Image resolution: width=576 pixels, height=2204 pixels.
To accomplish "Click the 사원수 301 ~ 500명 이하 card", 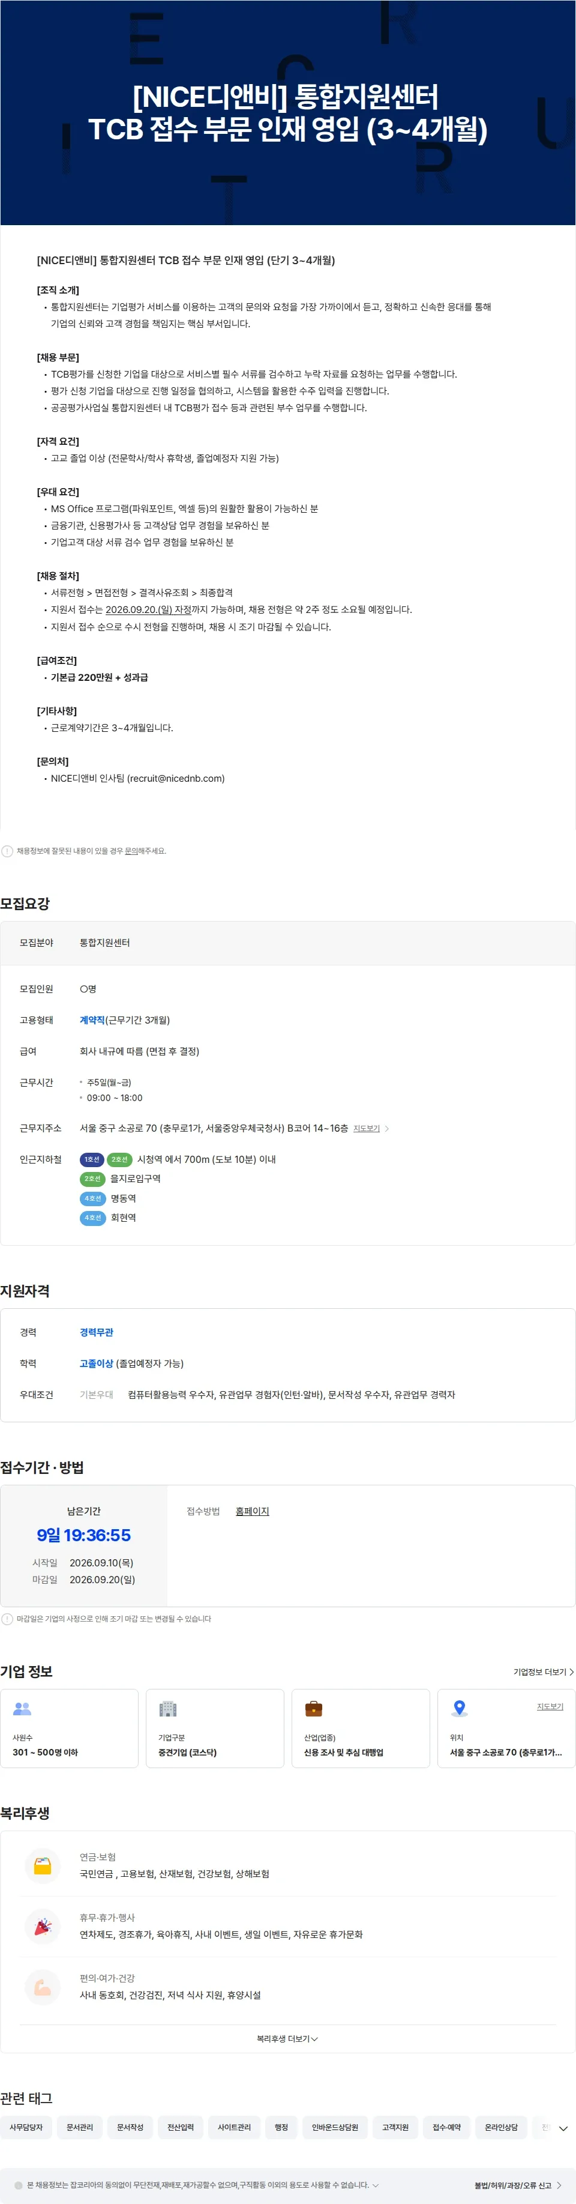I will (69, 1728).
